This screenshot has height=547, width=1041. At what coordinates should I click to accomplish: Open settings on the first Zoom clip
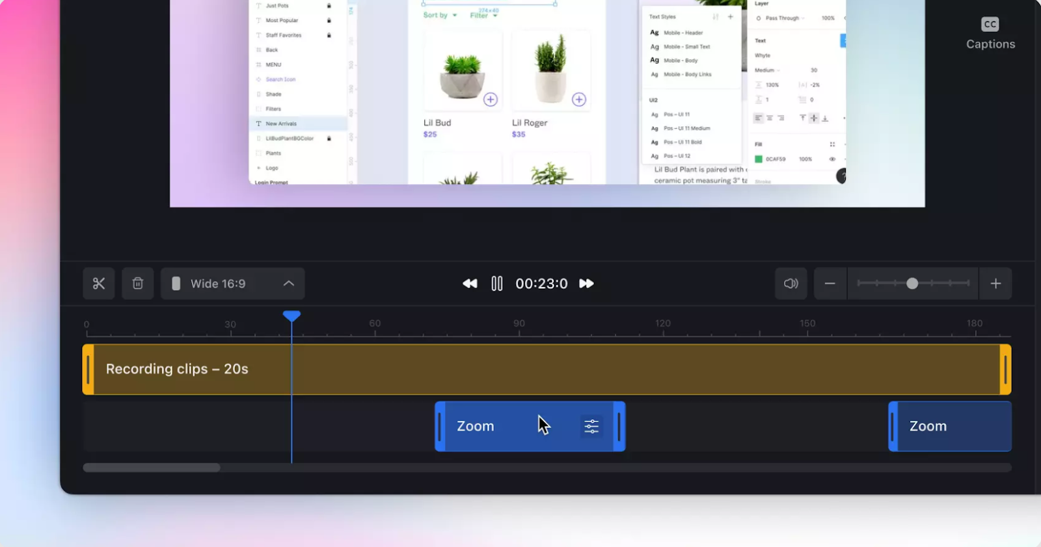[591, 426]
